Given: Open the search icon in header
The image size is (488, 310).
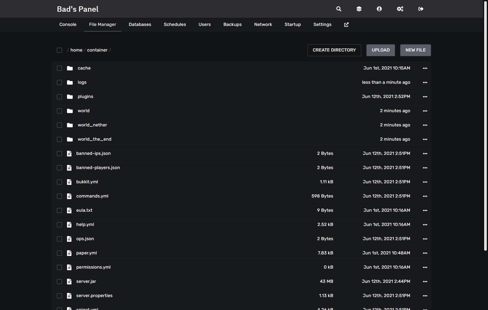Looking at the screenshot, I should (x=339, y=9).
